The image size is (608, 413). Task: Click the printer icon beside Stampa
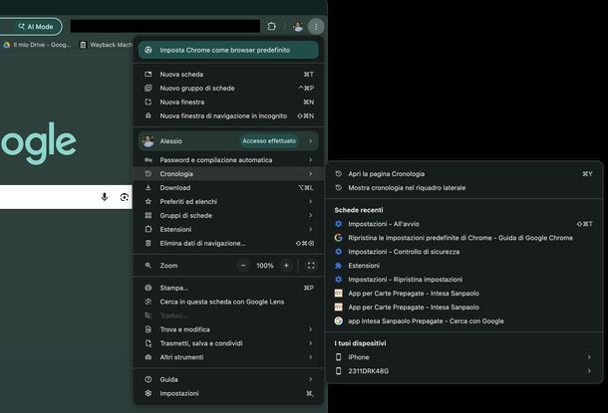149,288
